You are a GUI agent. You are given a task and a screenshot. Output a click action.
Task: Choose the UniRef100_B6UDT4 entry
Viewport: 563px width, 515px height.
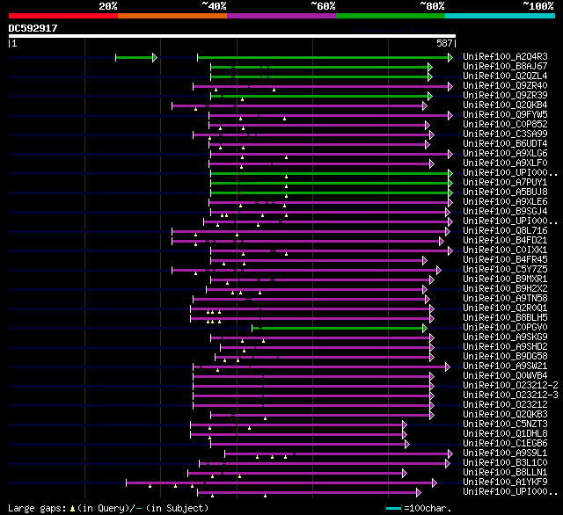click(x=505, y=144)
